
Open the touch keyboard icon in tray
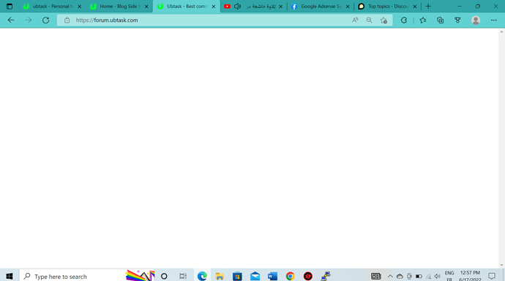(x=376, y=276)
